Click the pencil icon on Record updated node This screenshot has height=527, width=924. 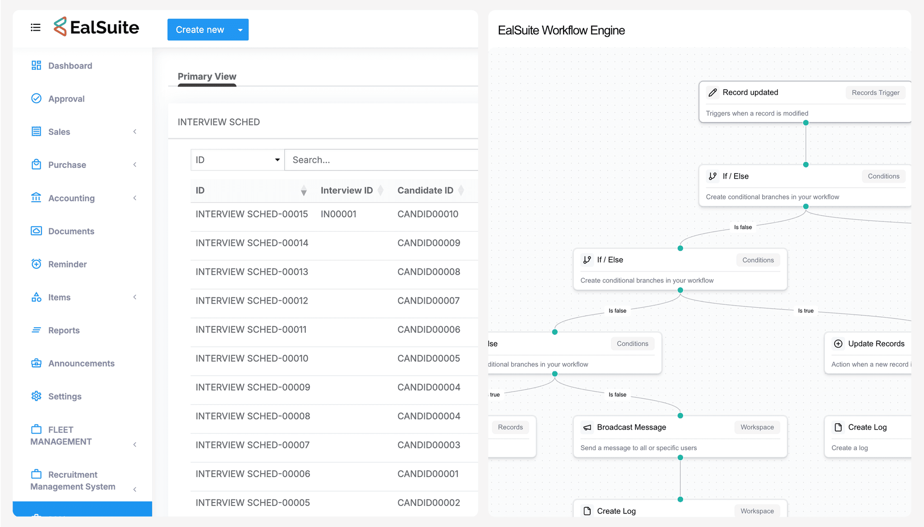[713, 92]
